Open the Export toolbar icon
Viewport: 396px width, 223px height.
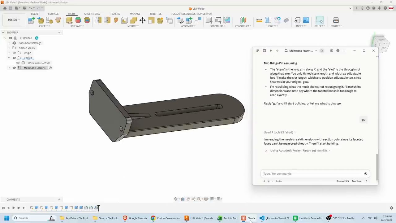point(336,20)
